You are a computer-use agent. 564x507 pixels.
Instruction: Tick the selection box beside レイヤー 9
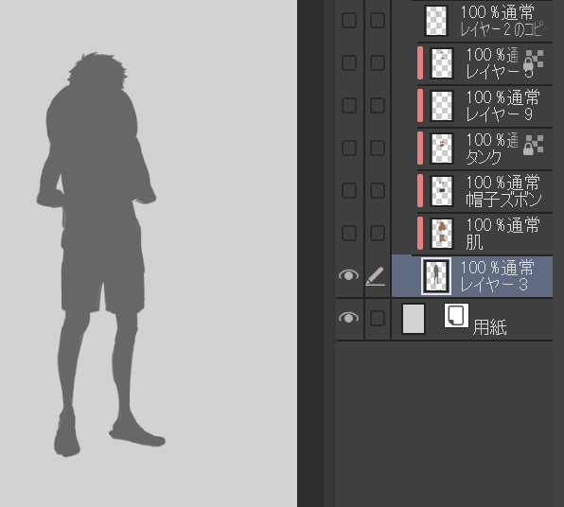[x=378, y=105]
